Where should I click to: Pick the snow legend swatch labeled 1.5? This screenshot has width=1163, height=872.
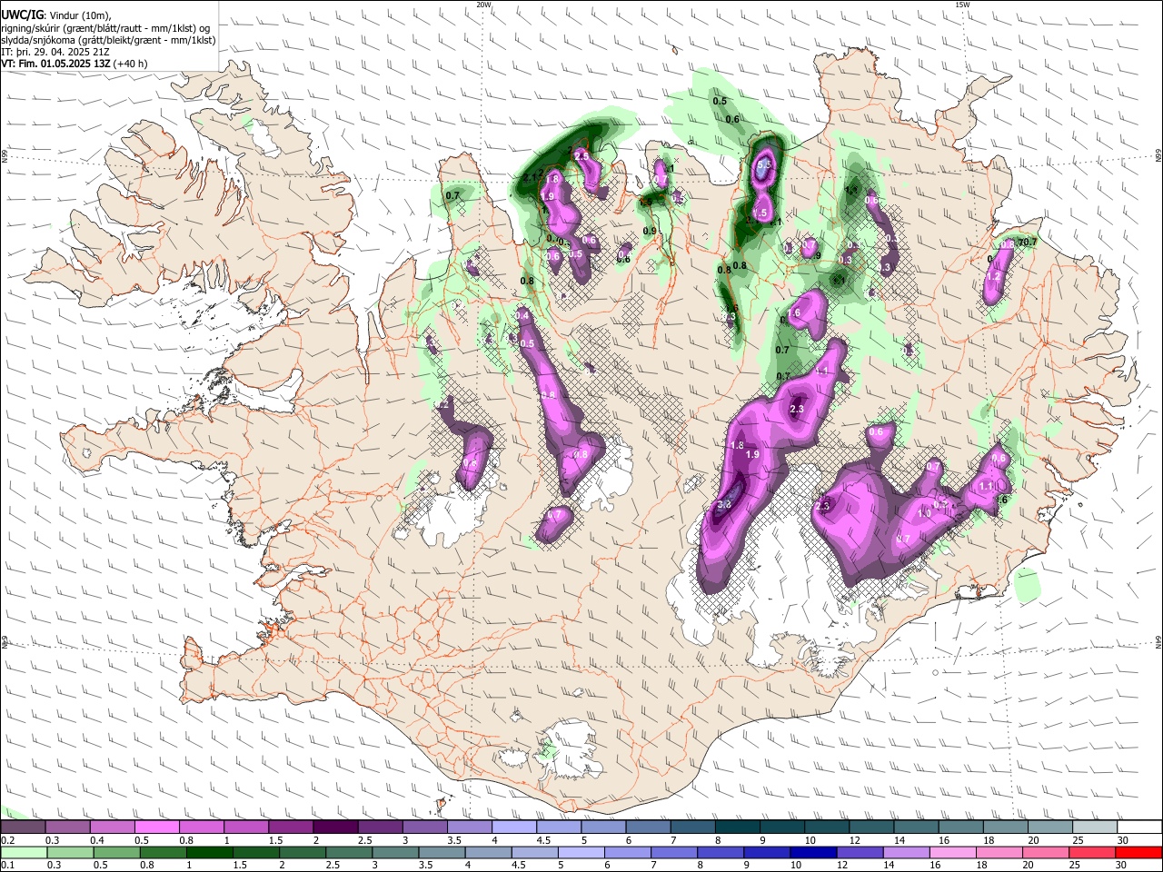(291, 827)
